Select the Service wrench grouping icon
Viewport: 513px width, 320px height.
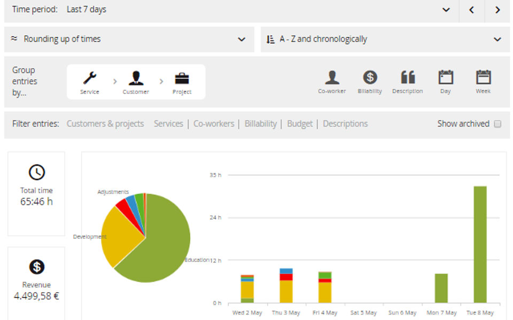(89, 78)
